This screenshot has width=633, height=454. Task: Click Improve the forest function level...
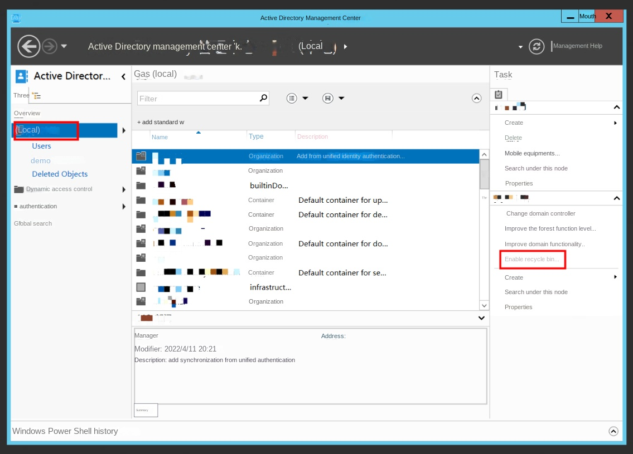pyautogui.click(x=550, y=228)
